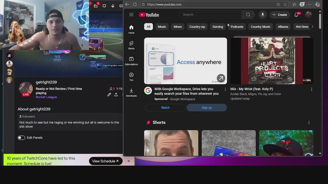Click the getright239 profile picture
Screen dimensions: 328x184
[26, 89]
